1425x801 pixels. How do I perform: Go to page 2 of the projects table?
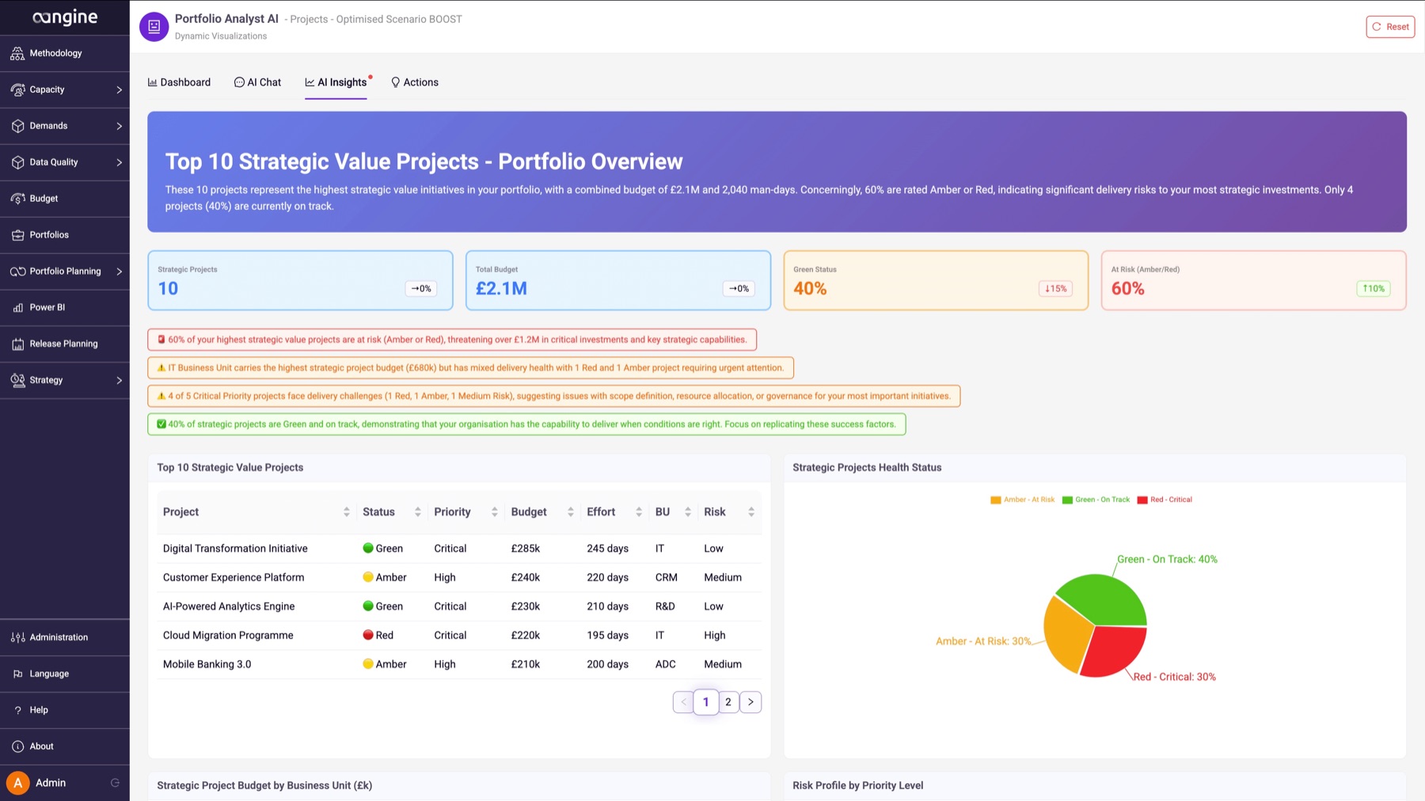(x=728, y=702)
